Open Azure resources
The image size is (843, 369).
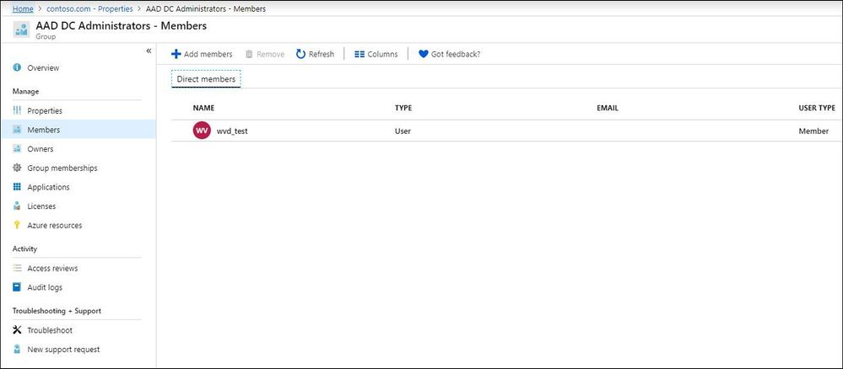55,225
